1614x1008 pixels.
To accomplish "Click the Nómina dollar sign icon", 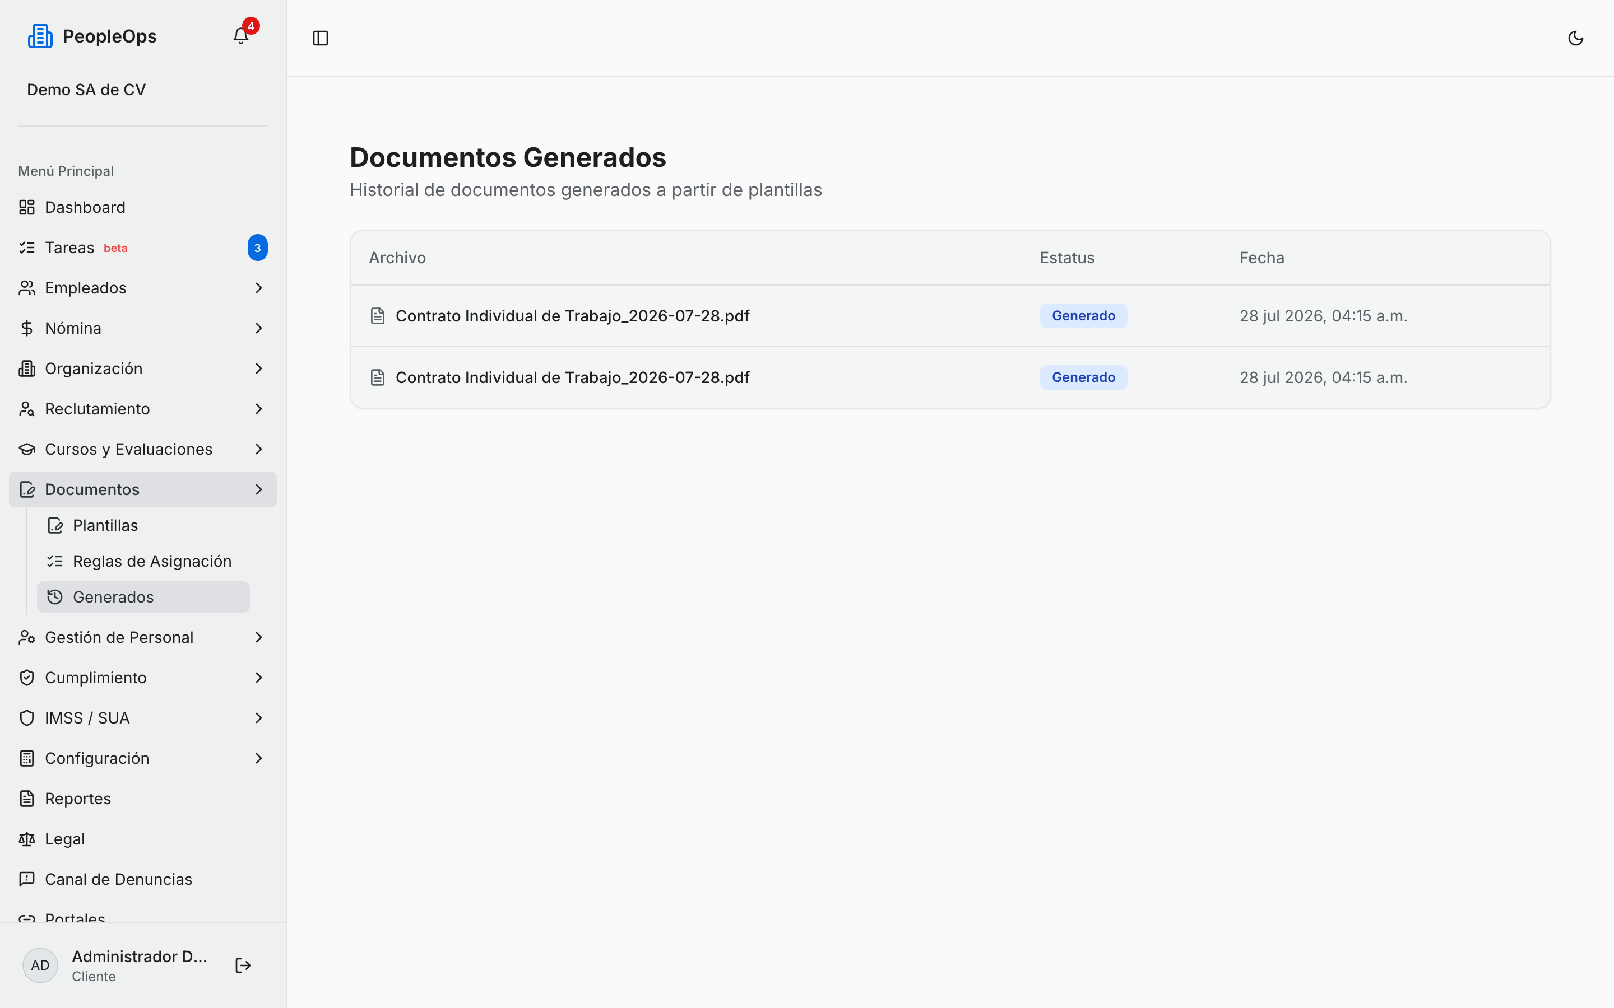I will [x=27, y=328].
